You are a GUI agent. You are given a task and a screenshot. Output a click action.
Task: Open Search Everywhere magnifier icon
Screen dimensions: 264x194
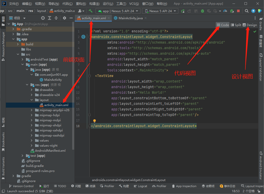click(247, 11)
